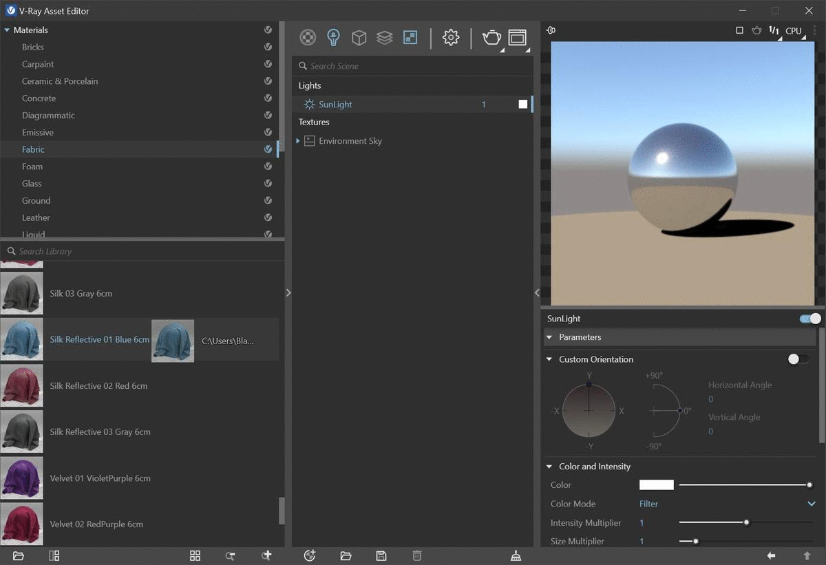Purge unused assets broom icon
This screenshot has width=826, height=565.
(x=516, y=555)
